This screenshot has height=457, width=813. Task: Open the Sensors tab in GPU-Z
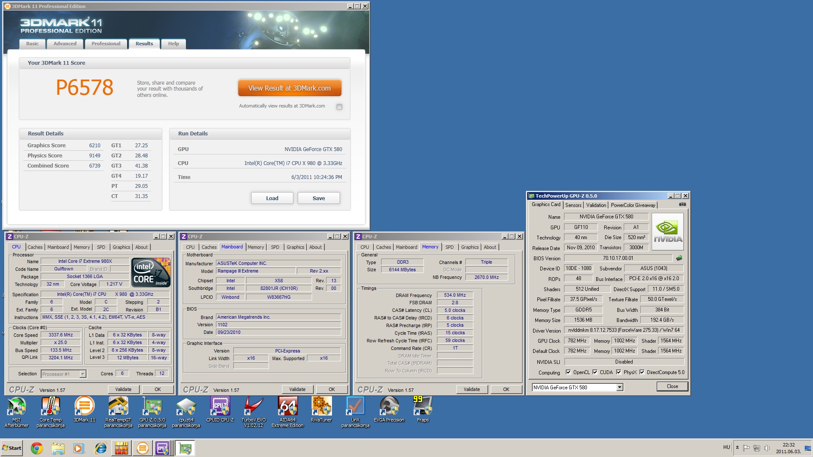click(573, 205)
